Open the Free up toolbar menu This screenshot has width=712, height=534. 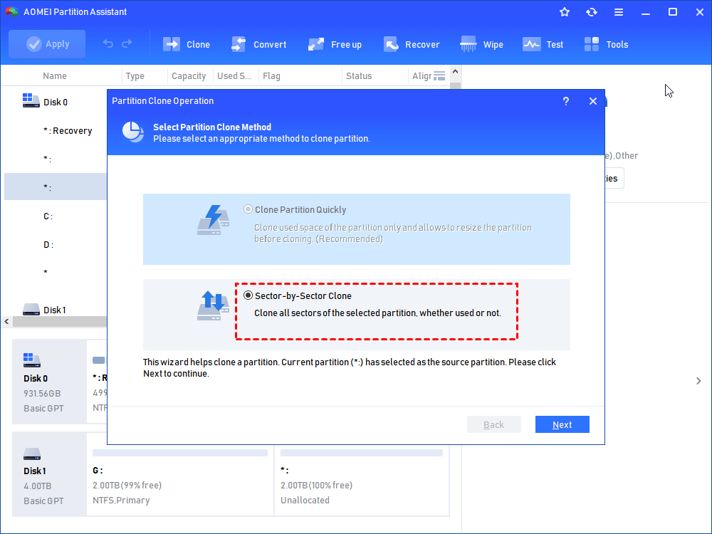pos(335,44)
